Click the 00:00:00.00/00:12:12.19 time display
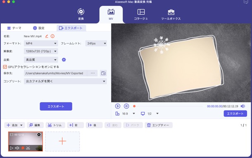Screen dimensions: 252x158 [x=222, y=106]
